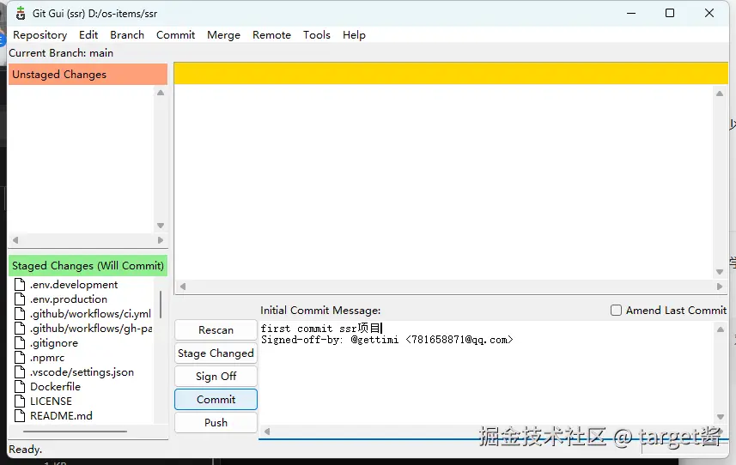Click up arrow of Unstaged Changes scrollbar

[x=161, y=93]
